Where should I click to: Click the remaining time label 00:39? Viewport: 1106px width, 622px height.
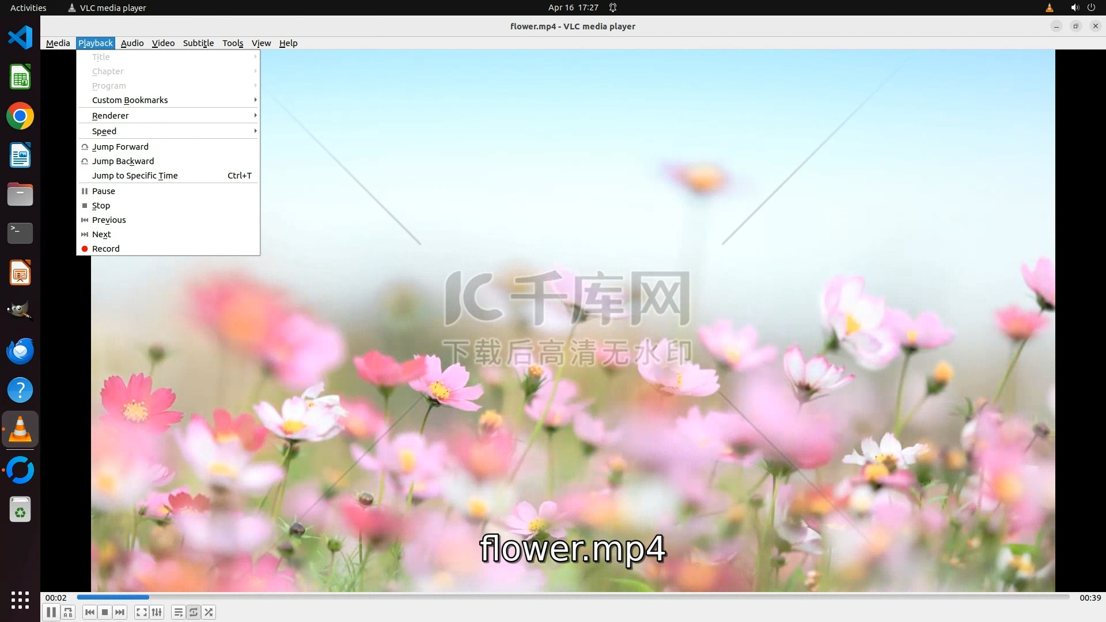tap(1089, 598)
